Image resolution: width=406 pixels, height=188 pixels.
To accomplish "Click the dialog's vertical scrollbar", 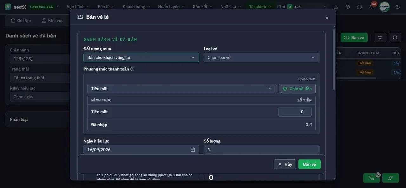I will click(334, 60).
